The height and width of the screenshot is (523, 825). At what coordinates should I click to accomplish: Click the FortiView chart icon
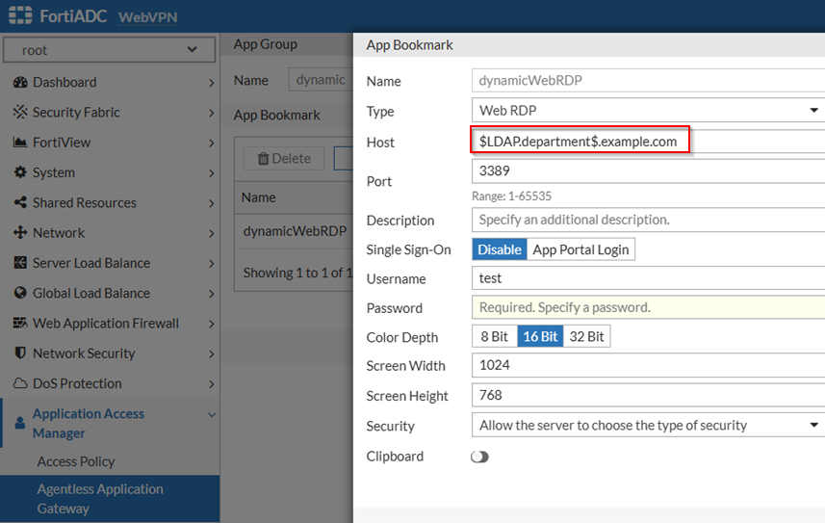(19, 143)
